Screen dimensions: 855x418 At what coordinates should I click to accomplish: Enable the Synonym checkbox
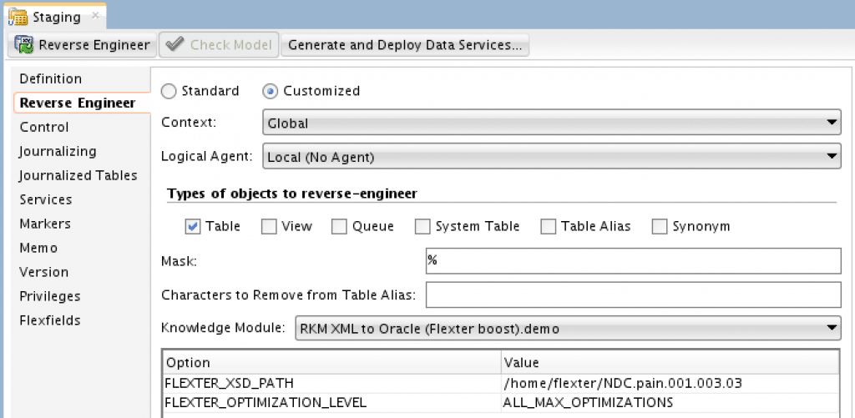coord(660,226)
